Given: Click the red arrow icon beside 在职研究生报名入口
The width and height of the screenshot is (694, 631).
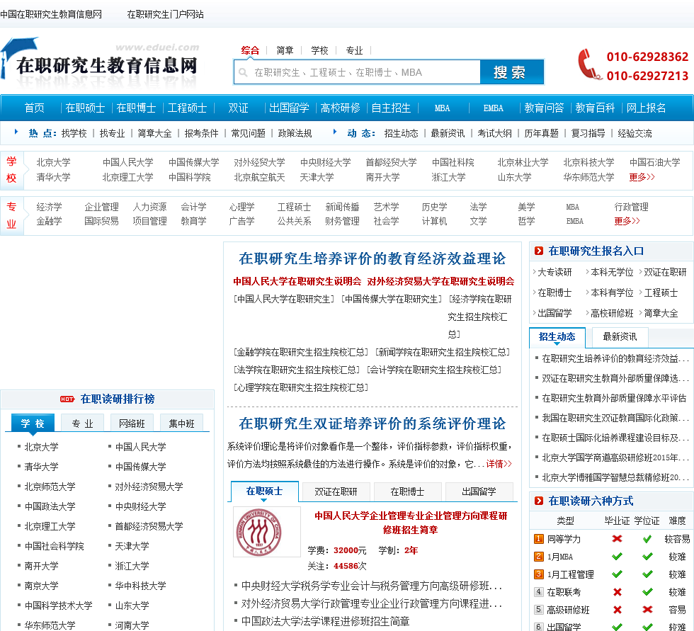Looking at the screenshot, I should click(x=539, y=251).
